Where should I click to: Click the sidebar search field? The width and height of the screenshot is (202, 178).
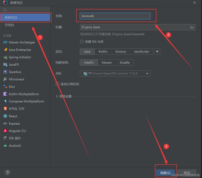(25, 10)
